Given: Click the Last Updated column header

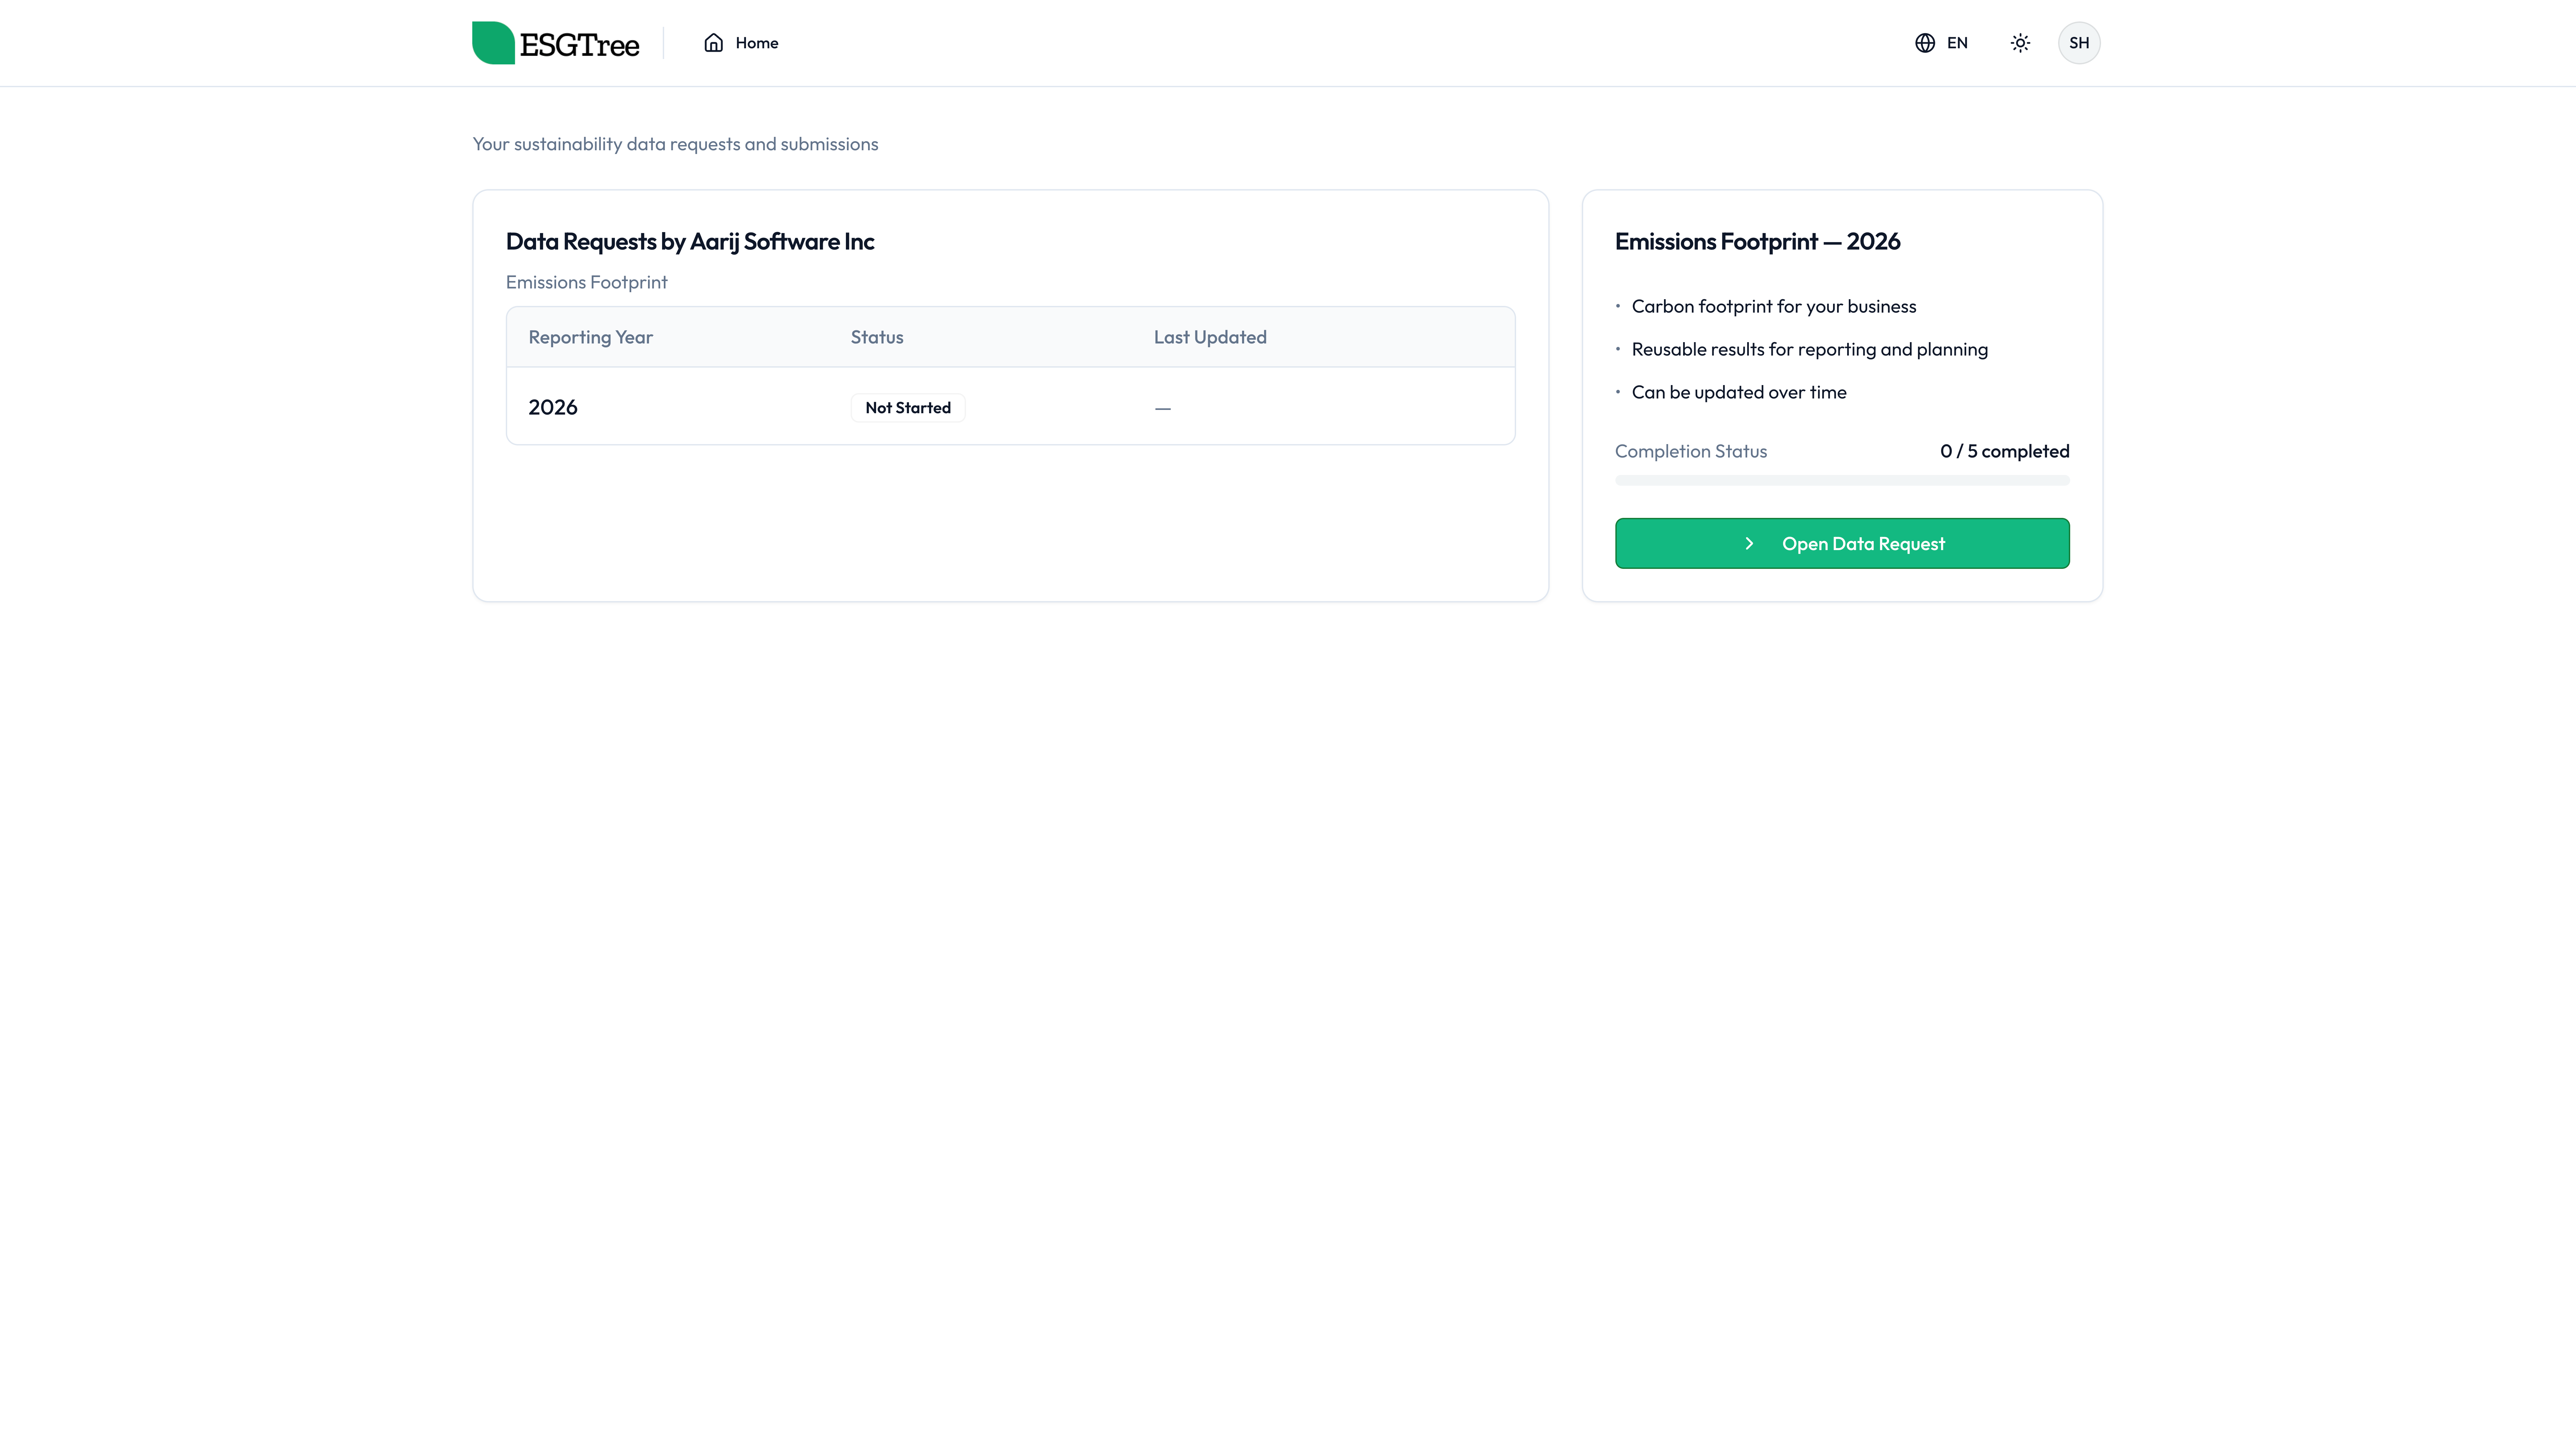Looking at the screenshot, I should pos(1210,337).
